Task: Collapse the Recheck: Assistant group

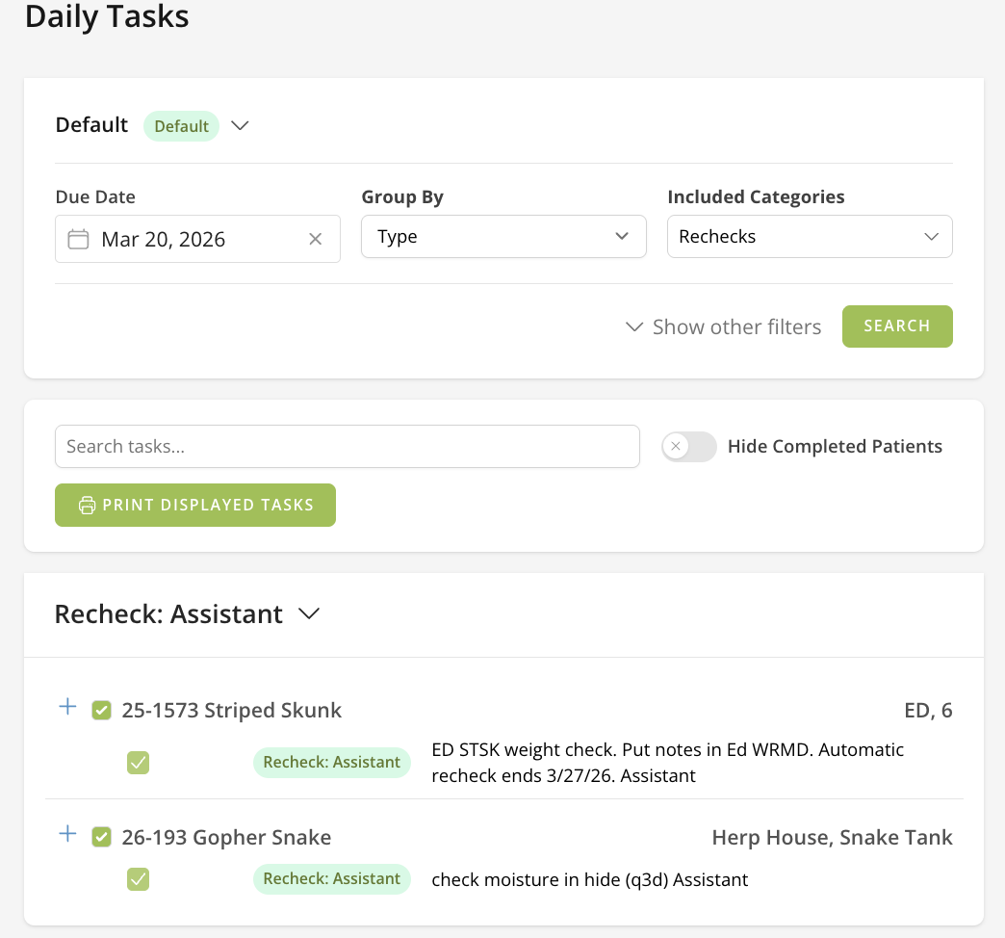Action: point(309,613)
